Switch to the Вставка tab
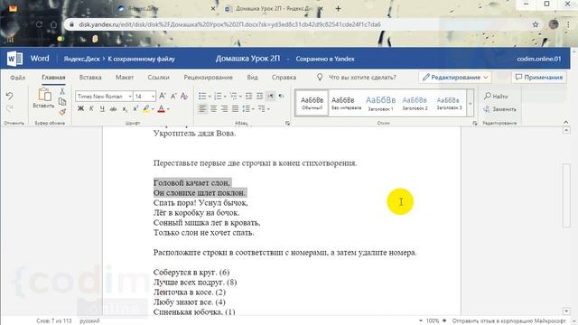578x325 pixels. [90, 78]
